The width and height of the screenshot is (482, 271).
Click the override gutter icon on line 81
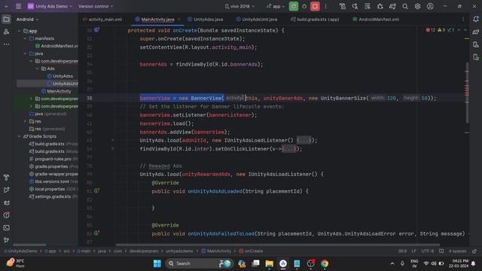pyautogui.click(x=96, y=190)
